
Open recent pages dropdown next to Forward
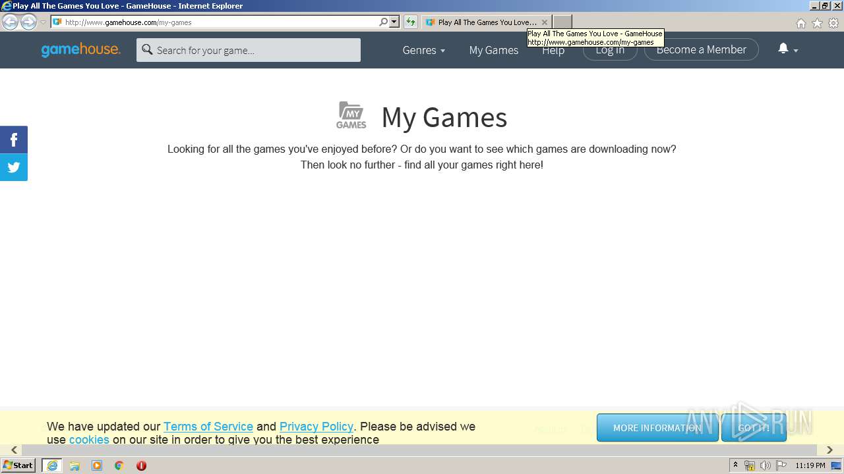[x=43, y=22]
